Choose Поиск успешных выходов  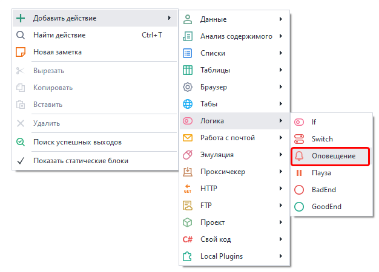[x=77, y=142]
